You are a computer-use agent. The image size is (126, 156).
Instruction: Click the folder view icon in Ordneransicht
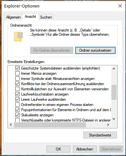click(18, 36)
